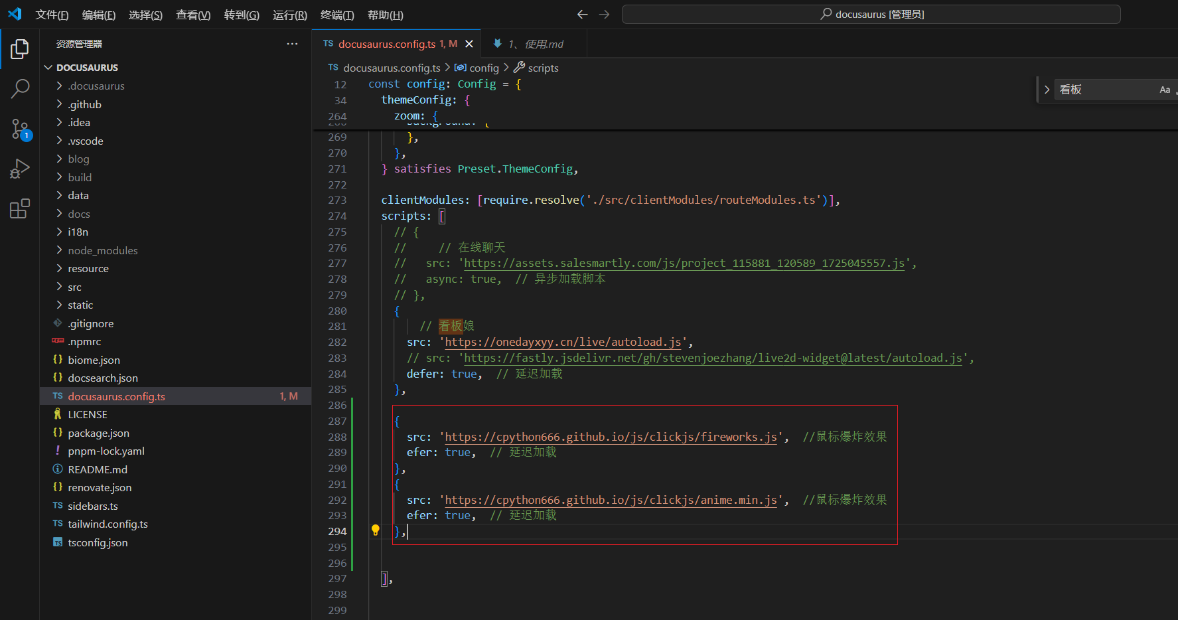Open the 编辑(E) menu

[99, 15]
